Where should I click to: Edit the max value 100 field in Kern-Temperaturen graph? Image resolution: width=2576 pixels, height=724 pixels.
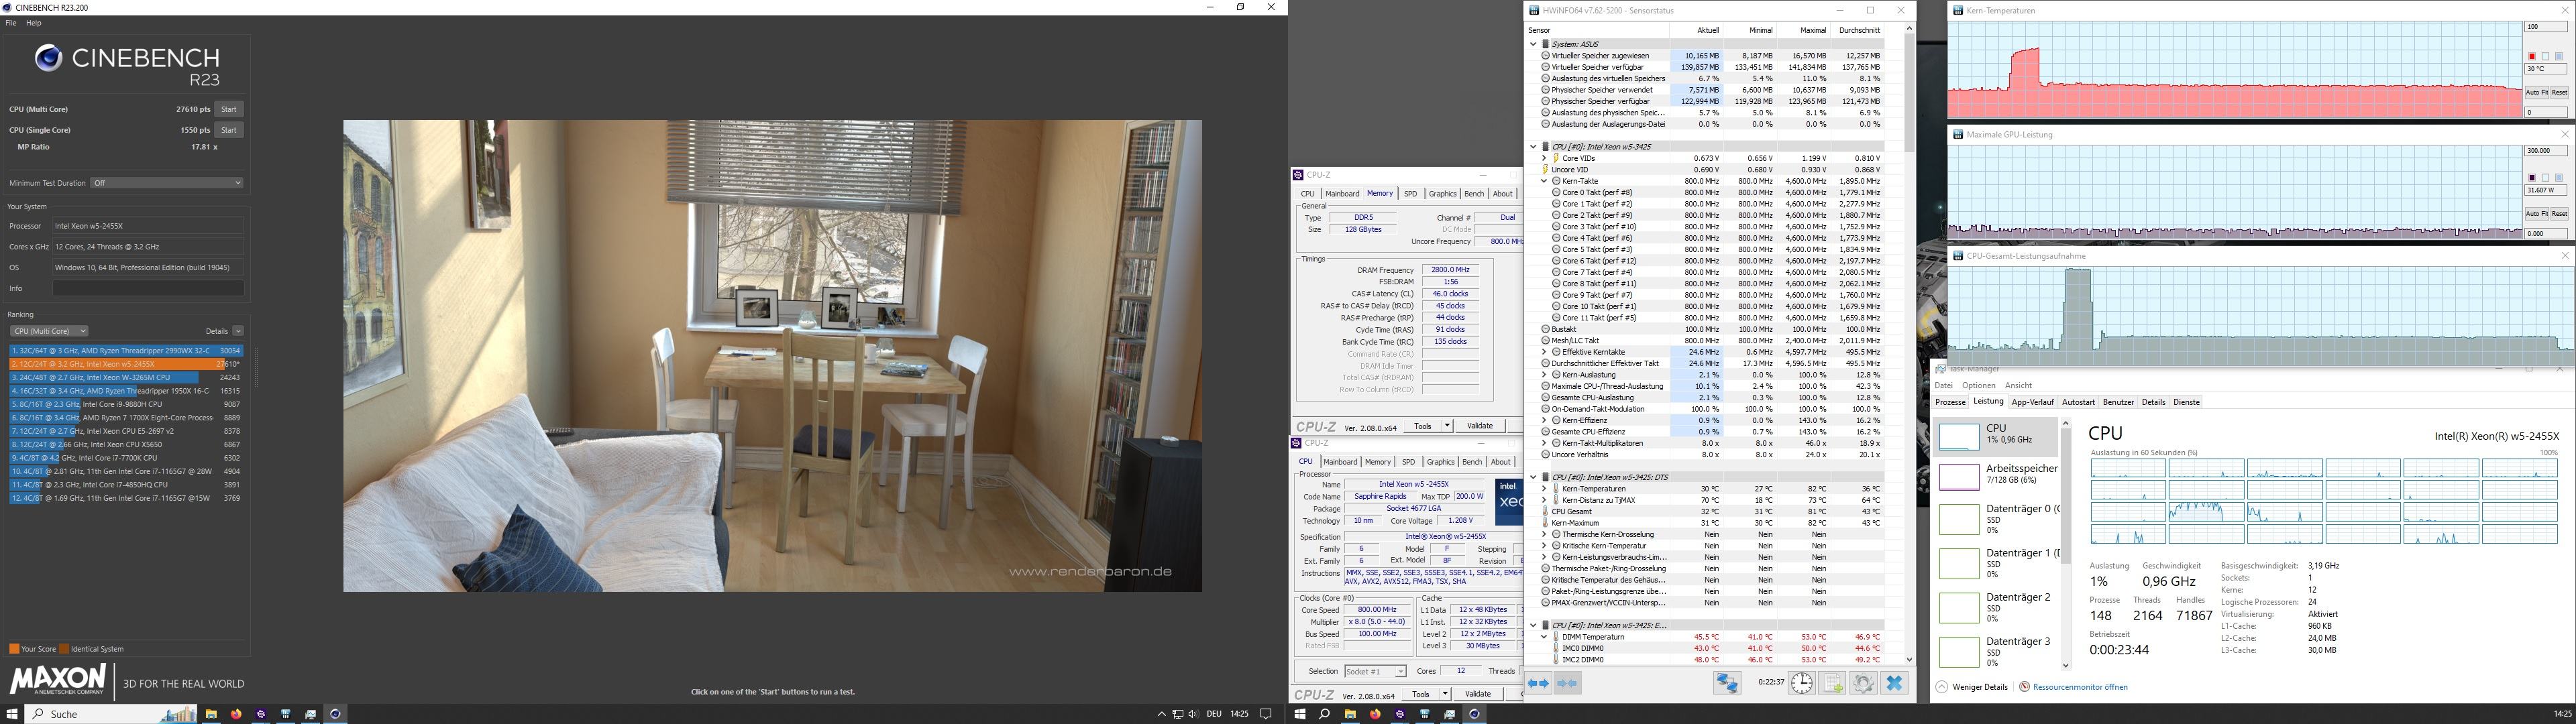2546,27
